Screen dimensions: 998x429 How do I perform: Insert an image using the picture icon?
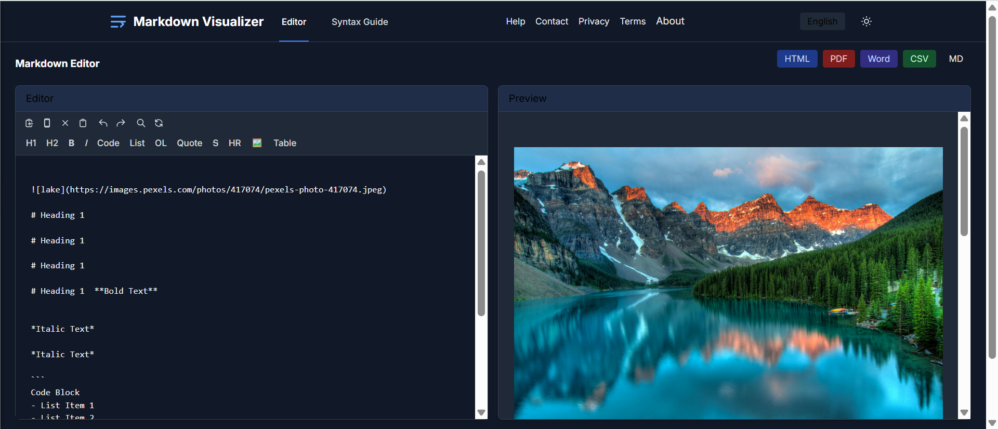257,143
